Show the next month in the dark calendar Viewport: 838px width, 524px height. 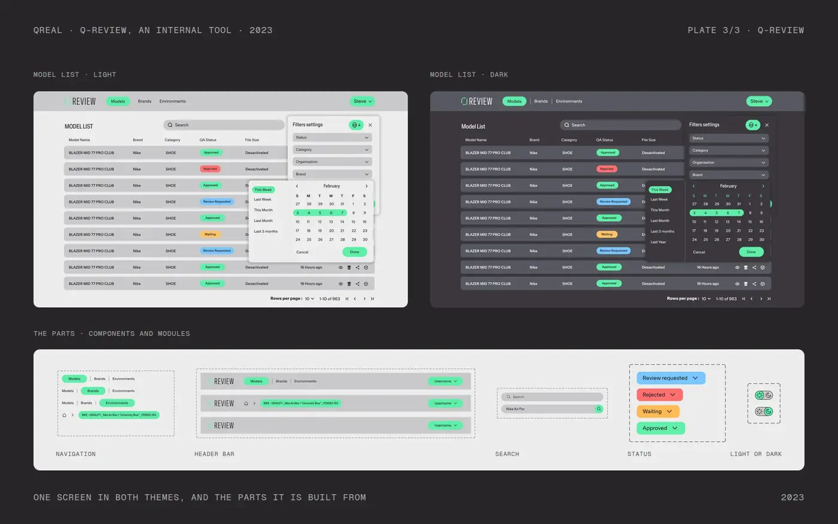click(x=763, y=186)
